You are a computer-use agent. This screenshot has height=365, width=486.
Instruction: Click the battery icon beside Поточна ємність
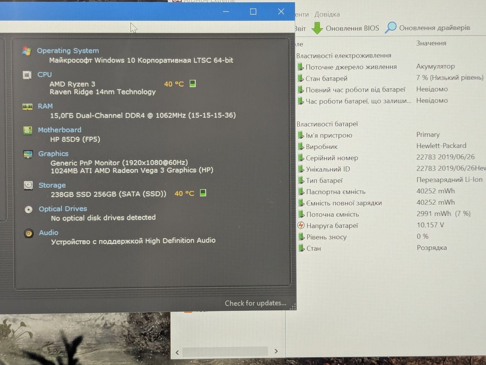(301, 214)
